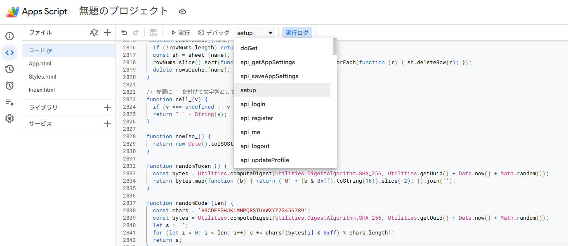Run the selected function with 実行
568x246 pixels.
180,32
